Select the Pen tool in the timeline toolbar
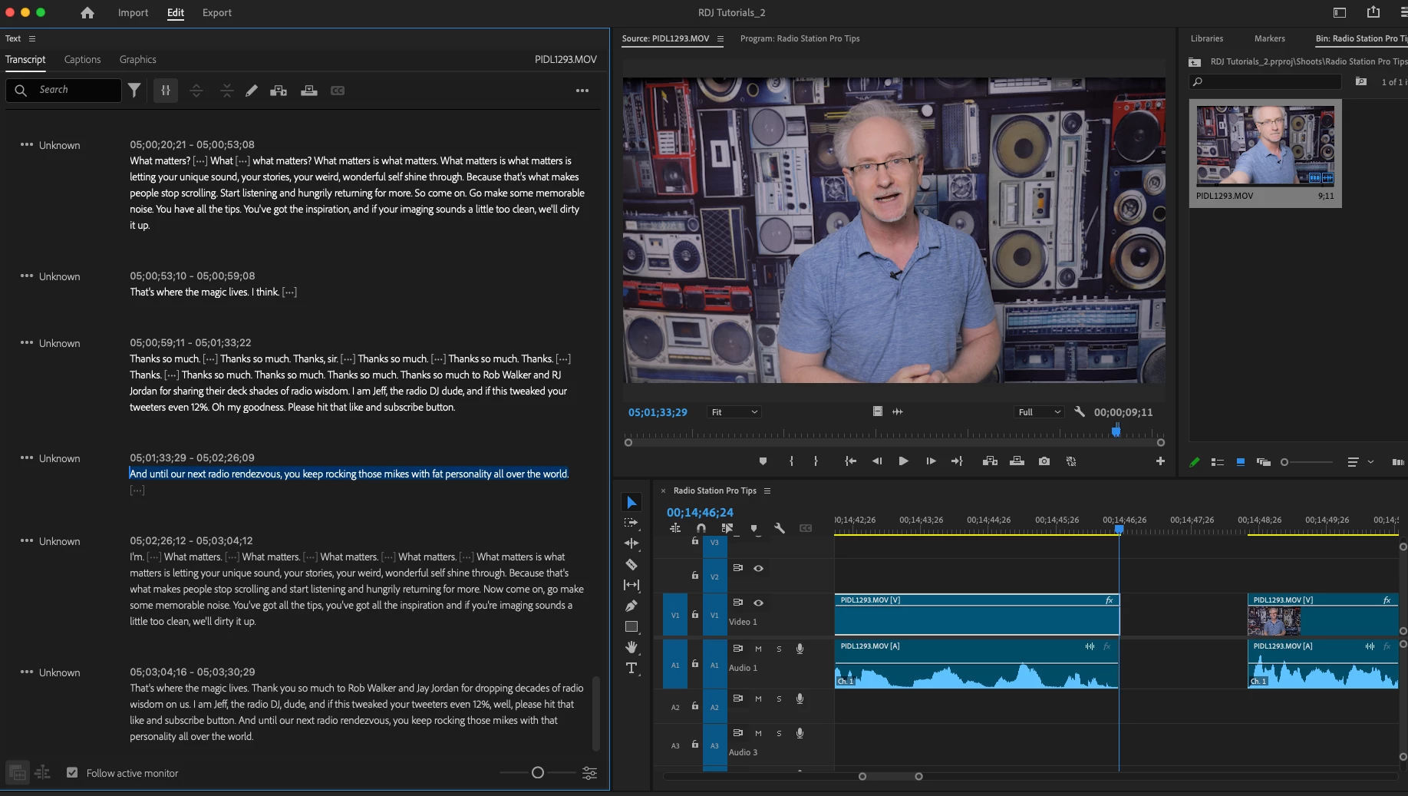Screen dimensions: 1408x796 [x=631, y=606]
